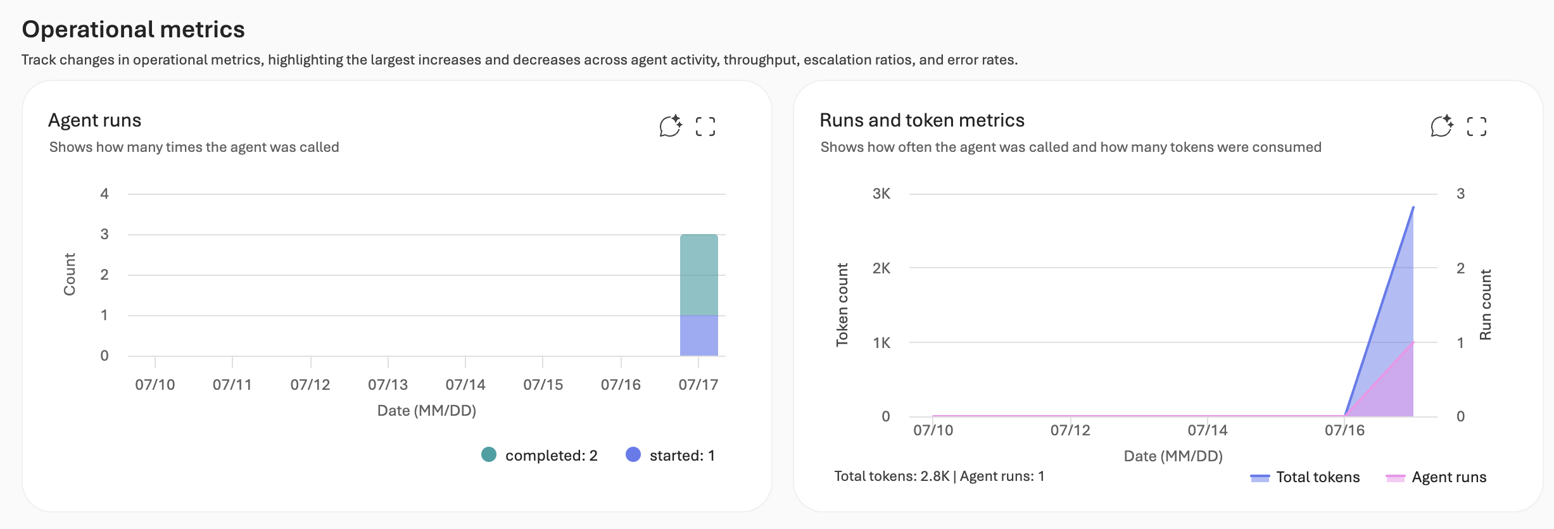Click the Total tokens blue swatch

(1260, 478)
